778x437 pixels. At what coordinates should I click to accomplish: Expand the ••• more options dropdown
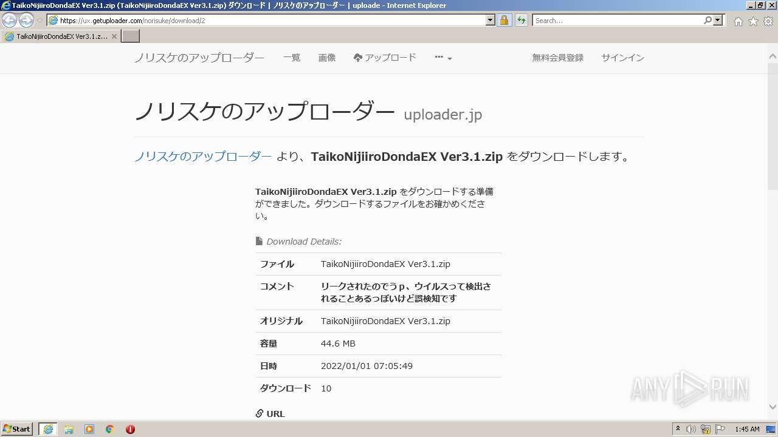[x=444, y=58]
